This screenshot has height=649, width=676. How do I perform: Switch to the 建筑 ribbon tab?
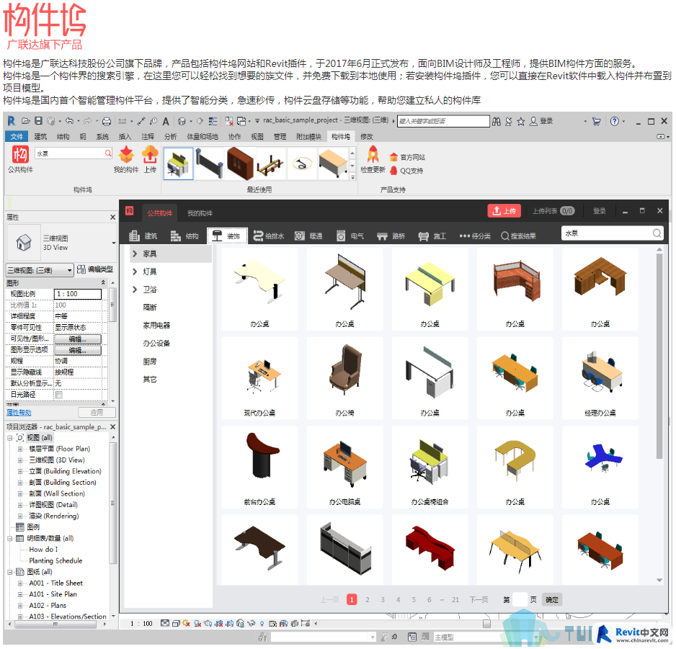[40, 137]
